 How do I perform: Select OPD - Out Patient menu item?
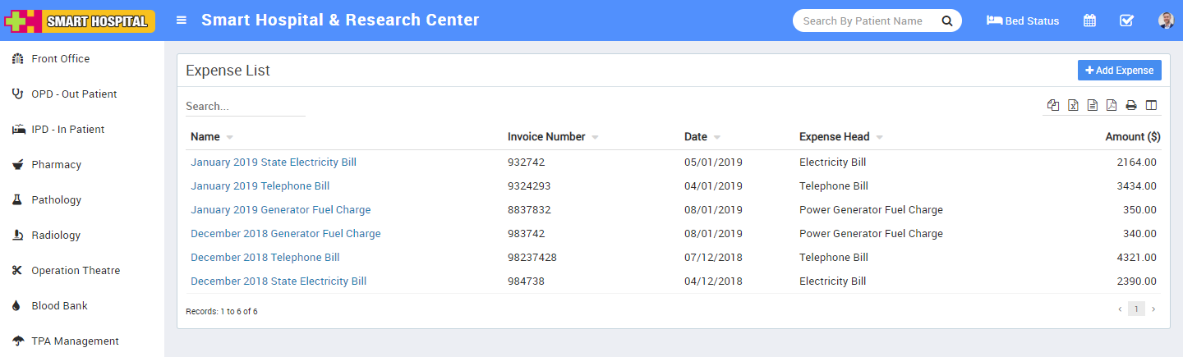74,94
